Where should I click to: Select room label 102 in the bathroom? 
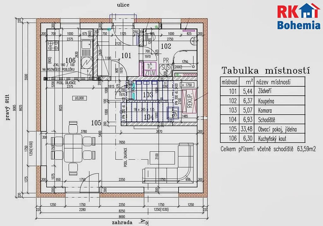tap(166, 46)
